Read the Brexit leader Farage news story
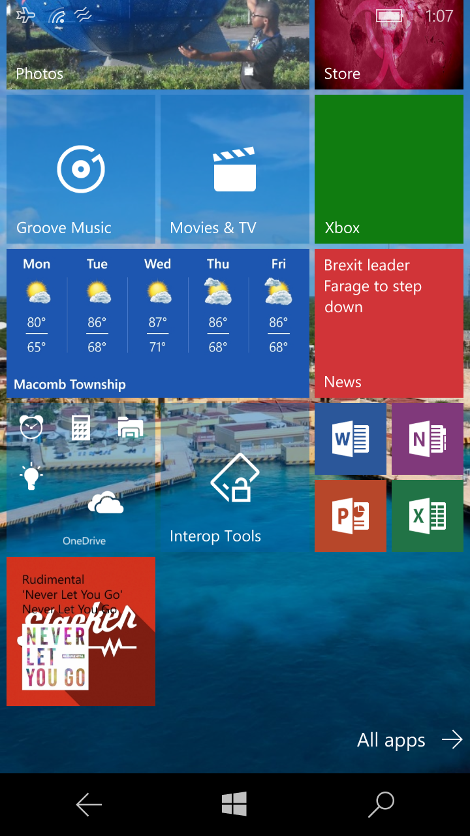 point(389,323)
